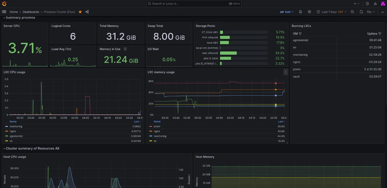Change prism series red color swatch
Image resolution: width=387 pixels, height=188 pixels.
click(x=150, y=127)
